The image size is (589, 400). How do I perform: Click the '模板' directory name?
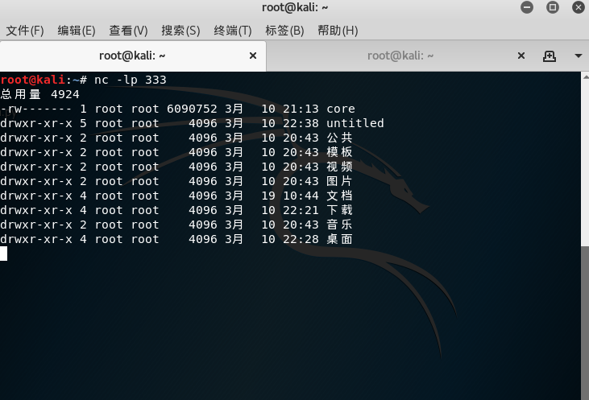(x=339, y=152)
